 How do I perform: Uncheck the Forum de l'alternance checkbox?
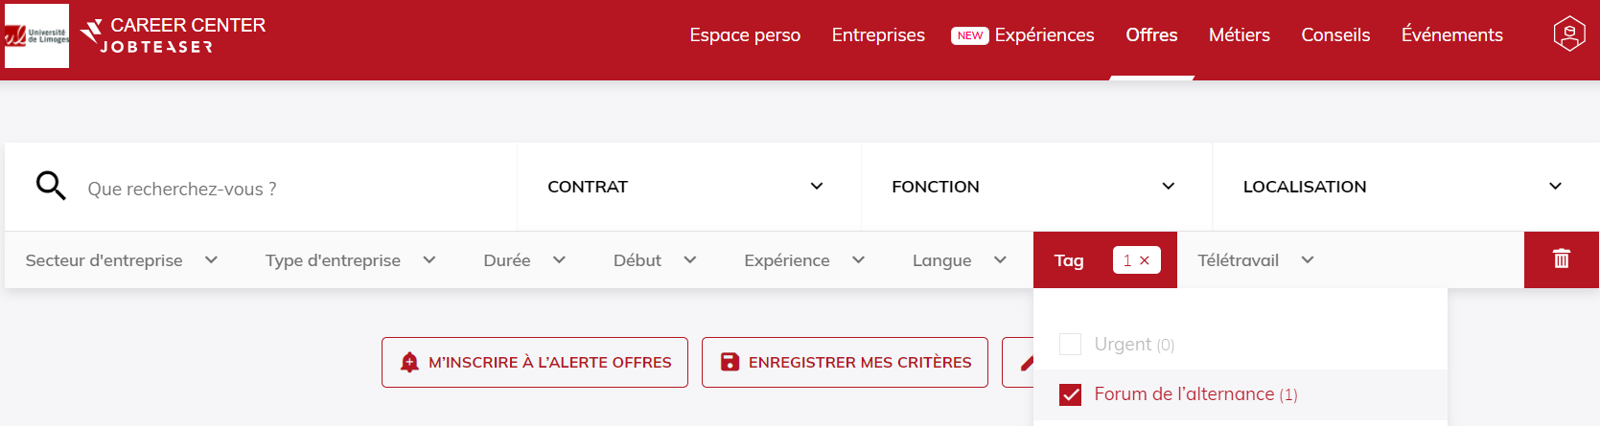tap(1070, 394)
